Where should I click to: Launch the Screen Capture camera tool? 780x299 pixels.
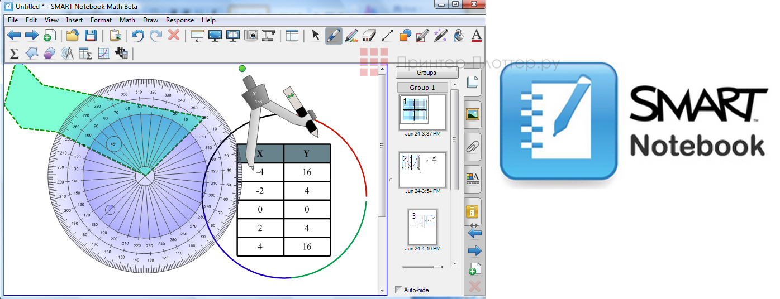[x=251, y=36]
